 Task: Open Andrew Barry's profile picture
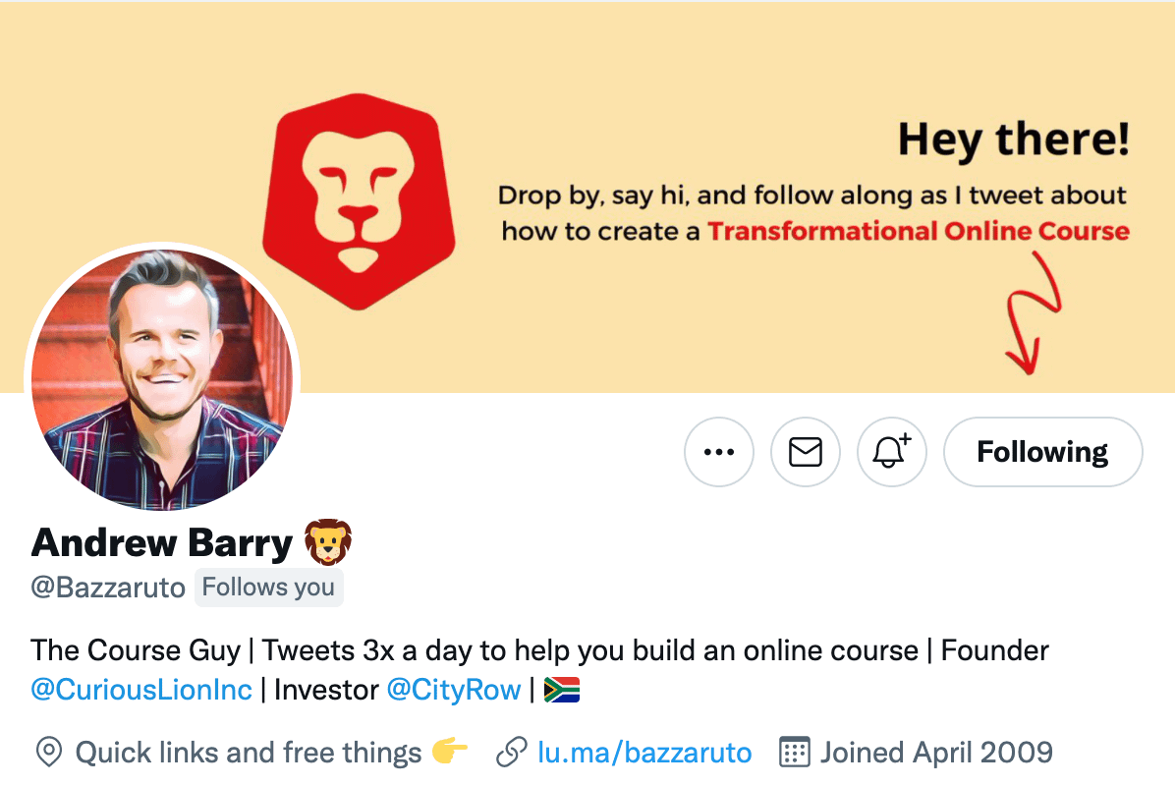(162, 378)
